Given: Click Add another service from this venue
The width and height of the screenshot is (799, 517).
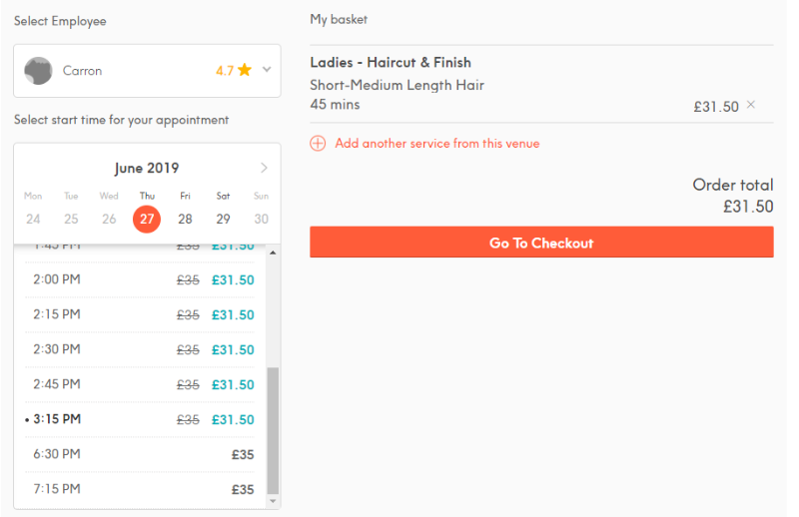Looking at the screenshot, I should [437, 144].
